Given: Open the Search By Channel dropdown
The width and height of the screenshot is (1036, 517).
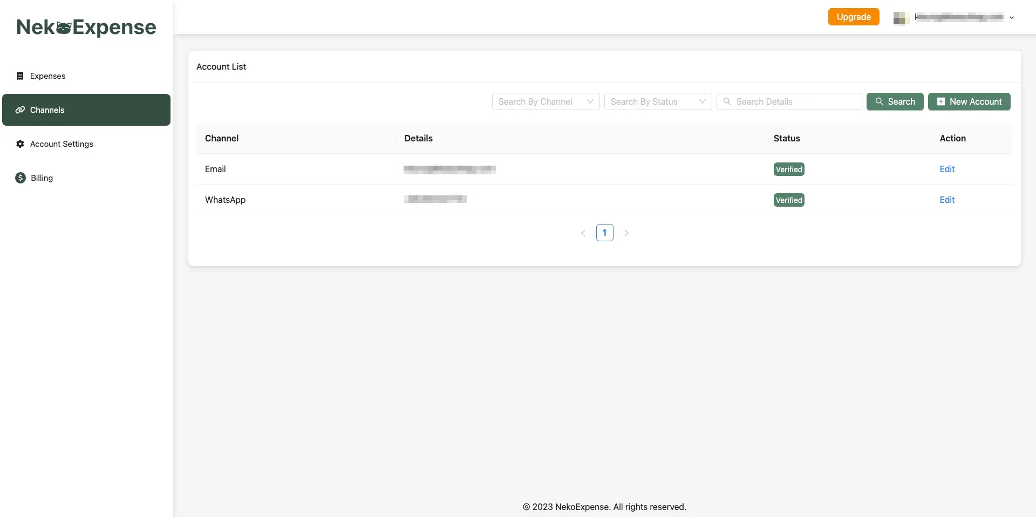Looking at the screenshot, I should (546, 101).
